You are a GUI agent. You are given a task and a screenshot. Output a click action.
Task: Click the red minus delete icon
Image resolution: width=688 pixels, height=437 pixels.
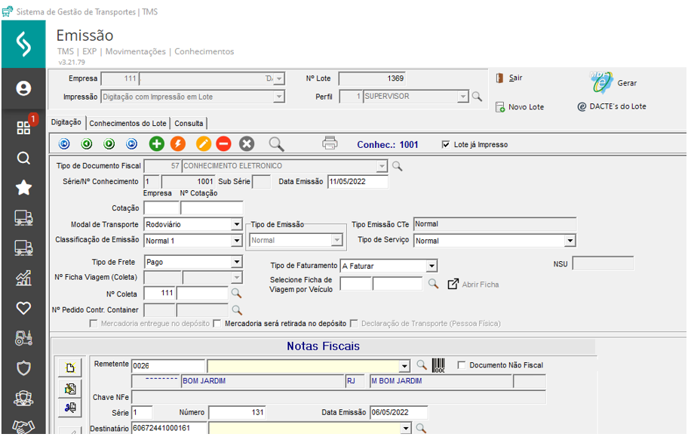click(224, 144)
